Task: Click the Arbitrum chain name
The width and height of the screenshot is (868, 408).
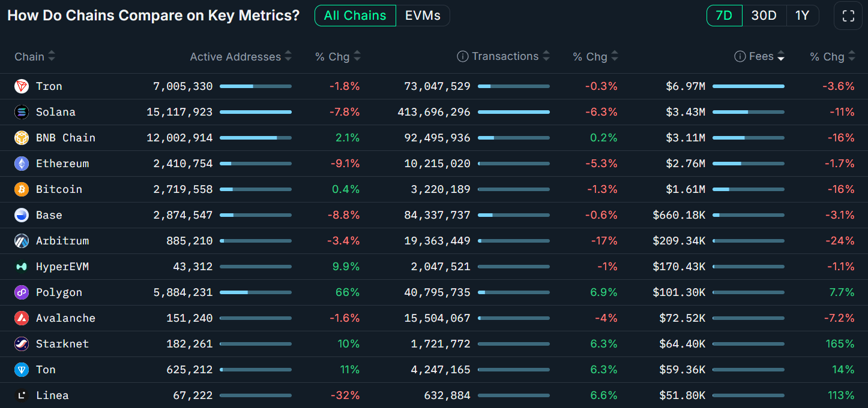Action: point(62,241)
